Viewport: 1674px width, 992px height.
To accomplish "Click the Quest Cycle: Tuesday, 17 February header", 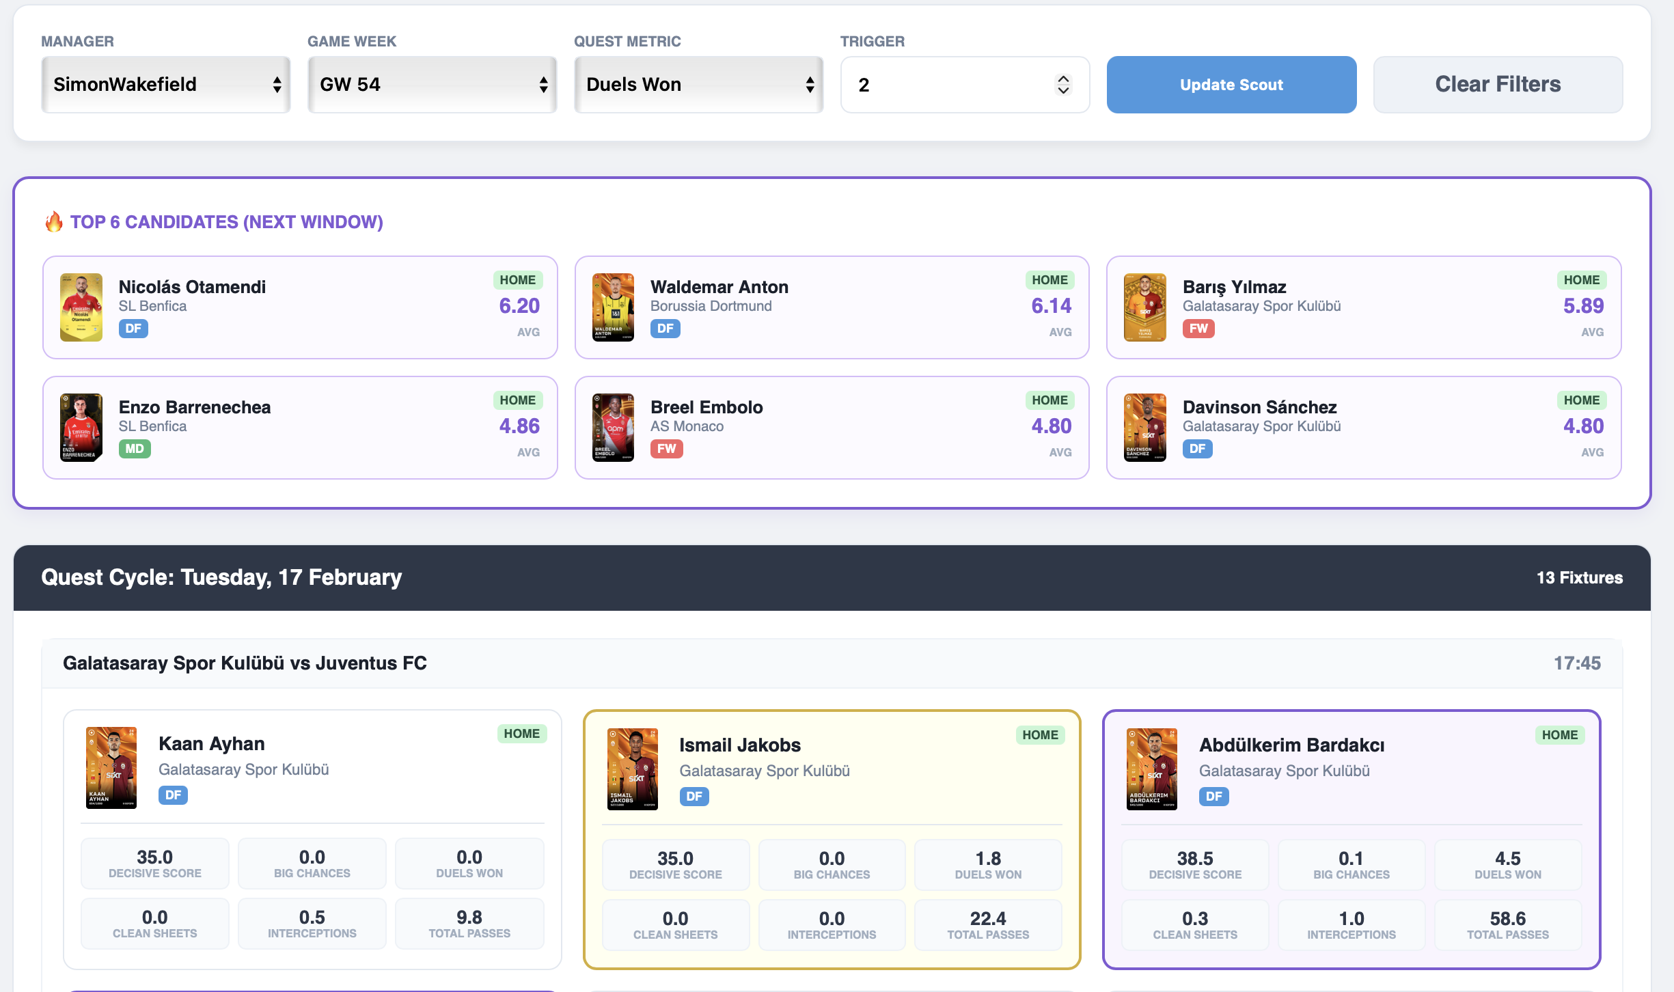I will point(221,577).
